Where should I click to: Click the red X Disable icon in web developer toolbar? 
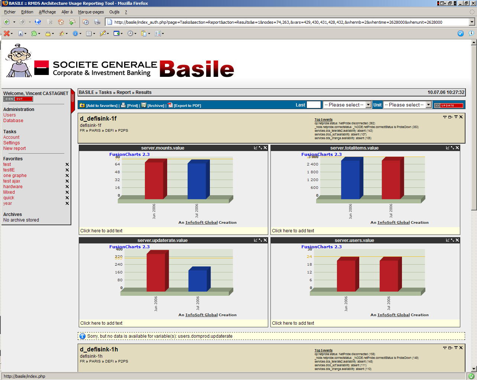(x=6, y=33)
